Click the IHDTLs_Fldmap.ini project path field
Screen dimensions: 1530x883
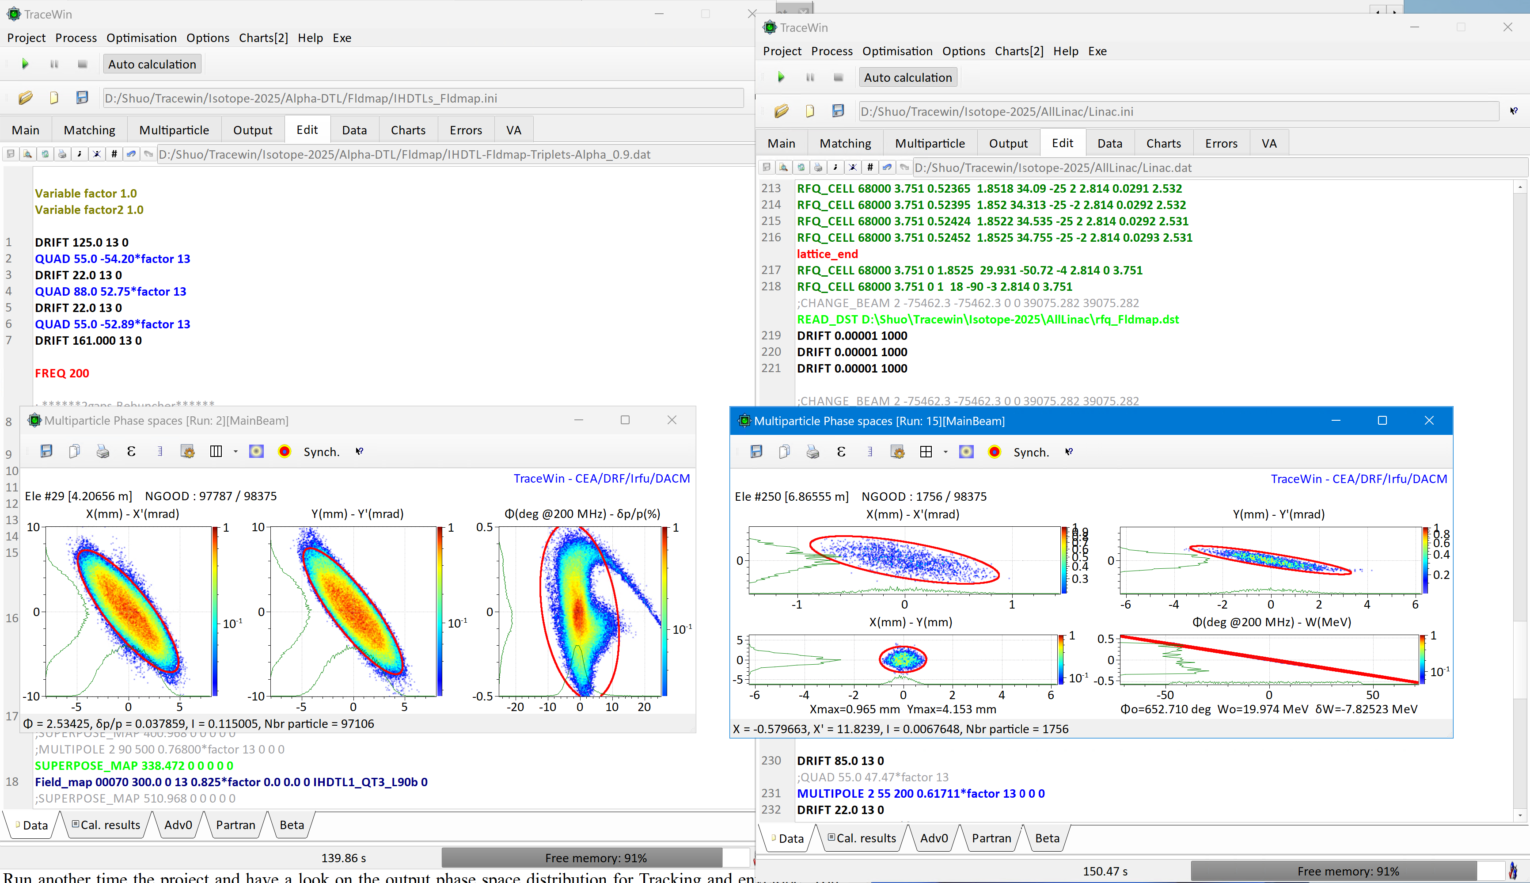423,98
